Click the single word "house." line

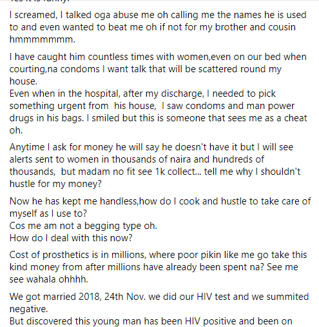(x=23, y=81)
